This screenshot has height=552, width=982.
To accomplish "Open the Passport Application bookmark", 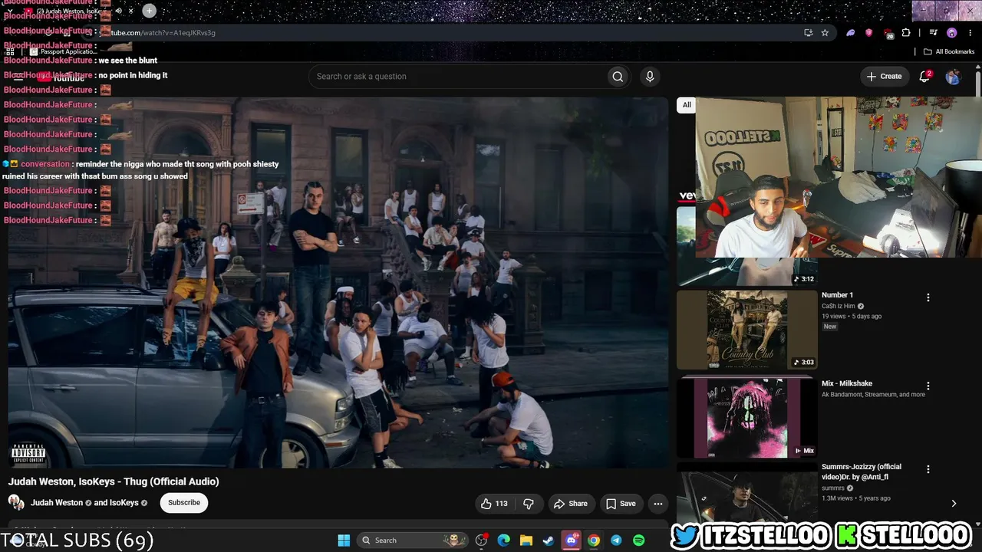I will click(64, 51).
